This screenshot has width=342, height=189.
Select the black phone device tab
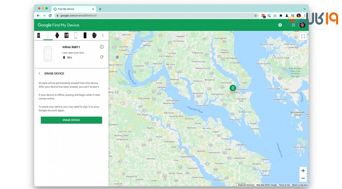tap(85, 35)
